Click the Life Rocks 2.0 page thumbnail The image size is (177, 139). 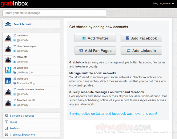(8, 70)
